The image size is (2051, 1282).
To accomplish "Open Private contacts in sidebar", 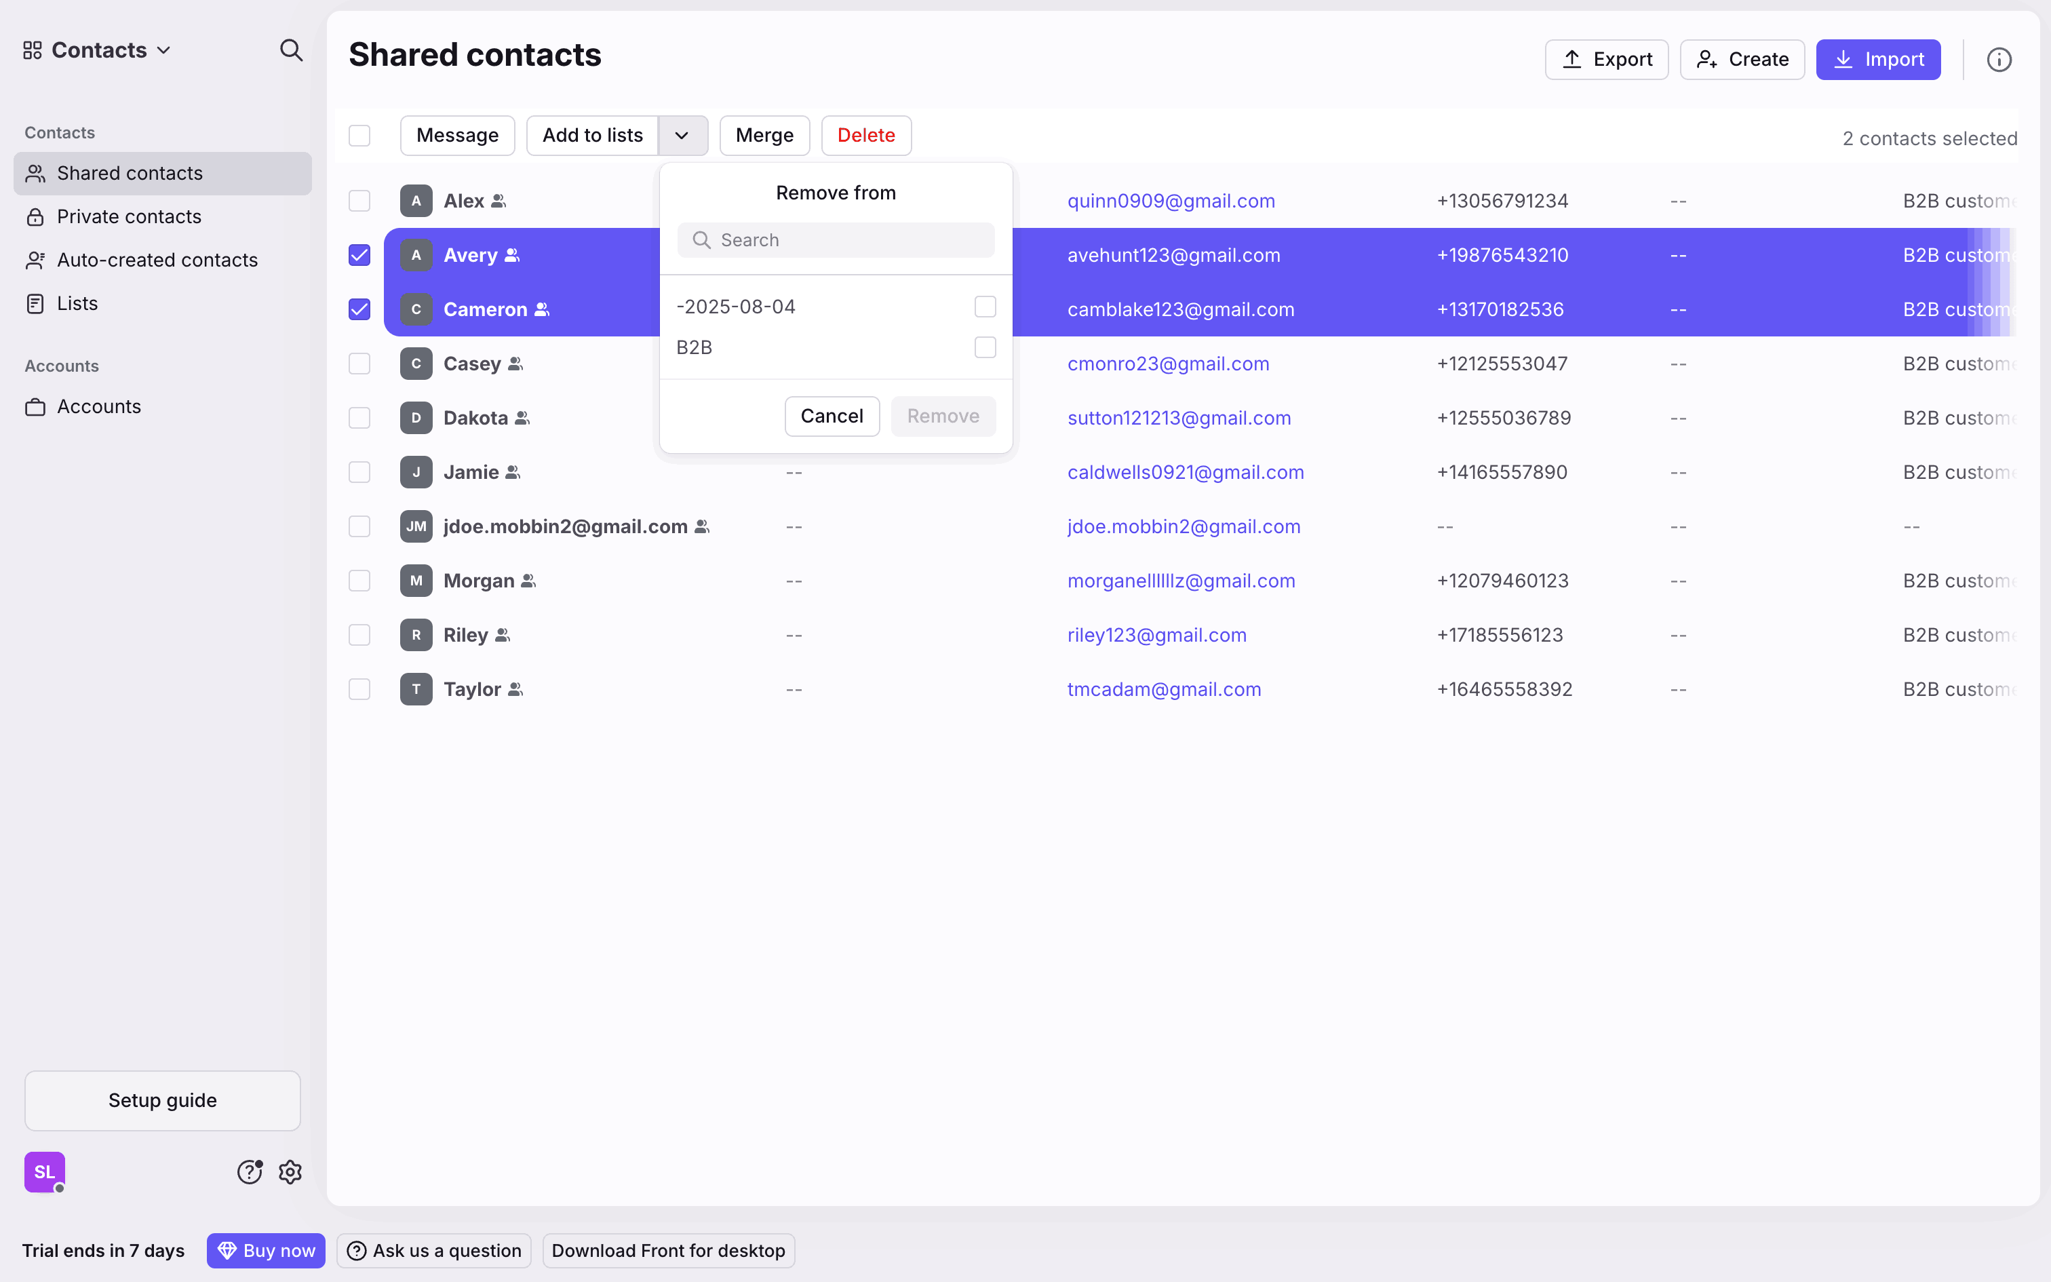I will (x=129, y=216).
